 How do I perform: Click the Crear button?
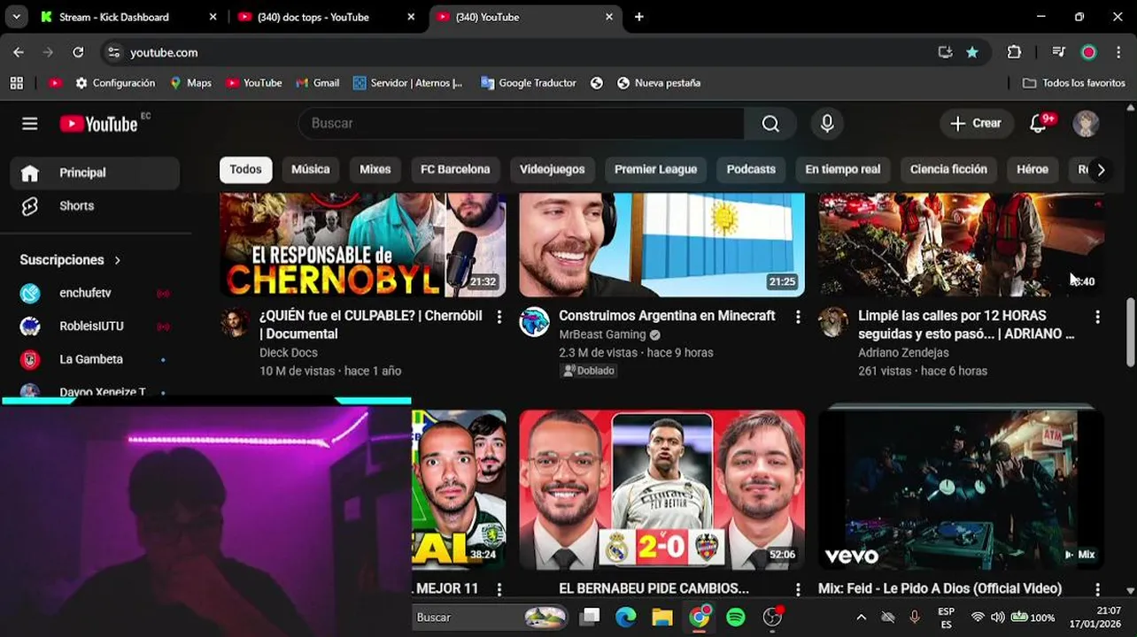coord(976,124)
